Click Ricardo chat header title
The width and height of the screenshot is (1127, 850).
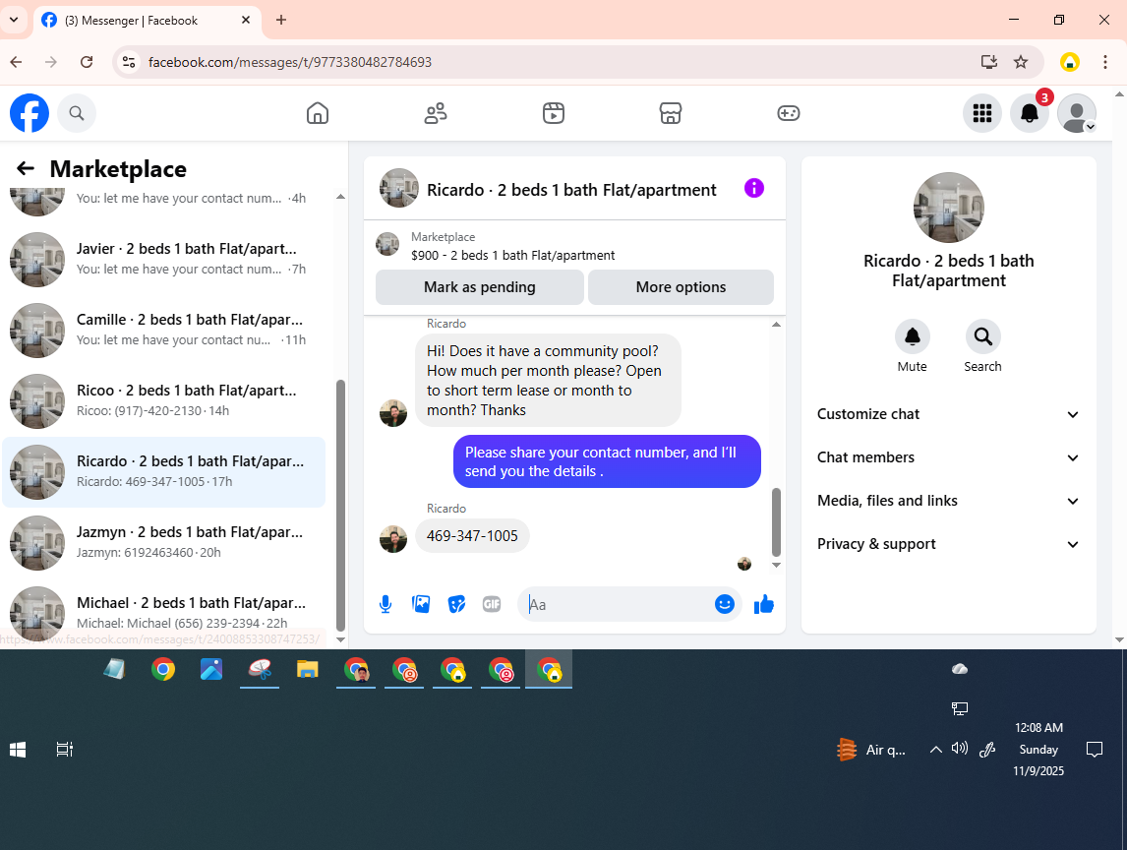(x=571, y=190)
